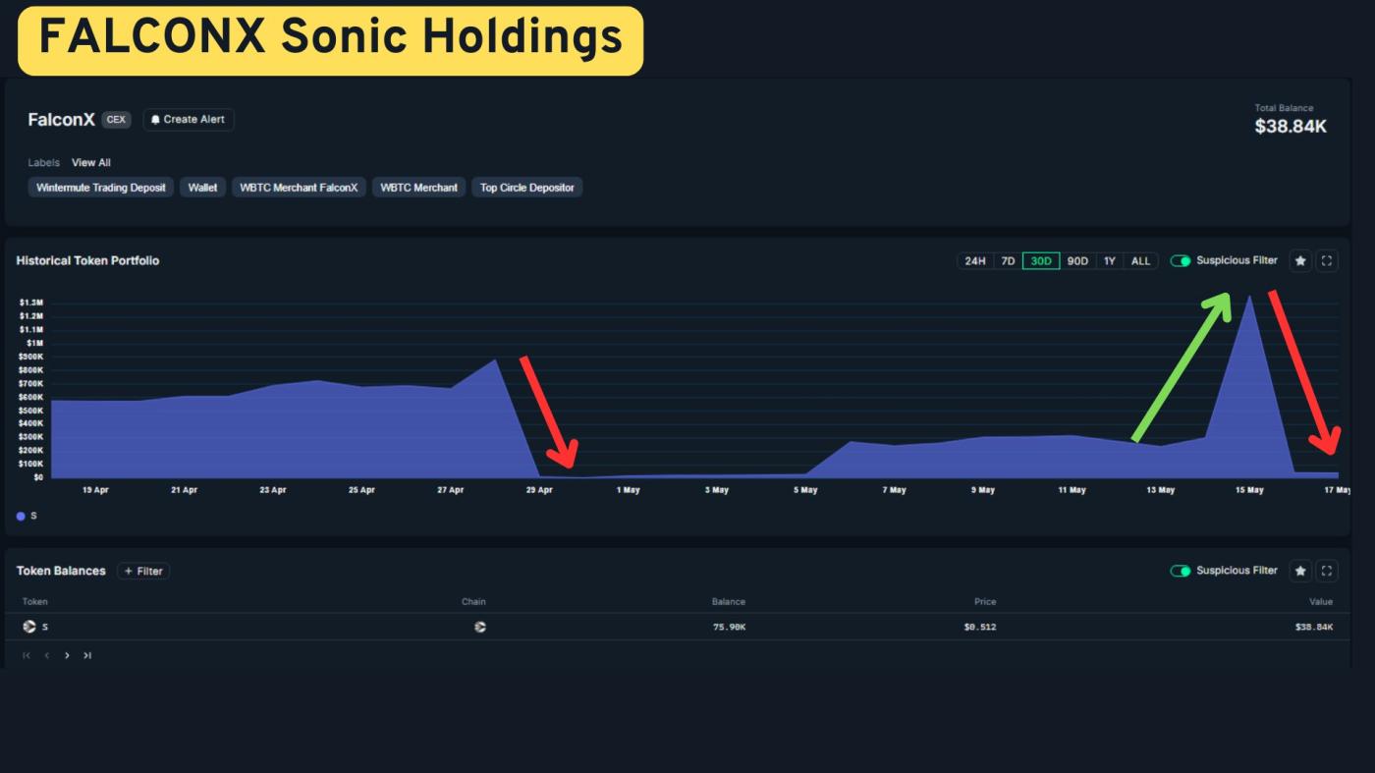Screen dimensions: 1375x773
Task: Toggle the CEX badge next to FalconX
Action: point(115,119)
